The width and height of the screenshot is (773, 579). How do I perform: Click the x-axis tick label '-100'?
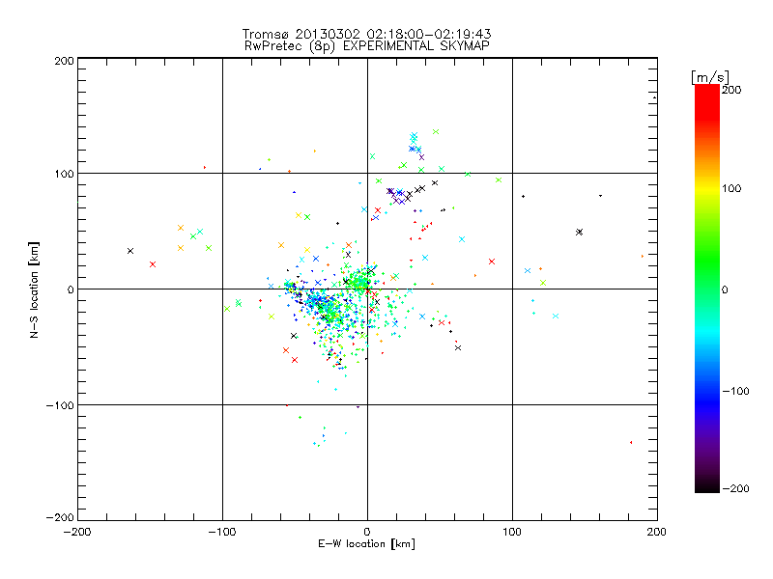coord(222,533)
